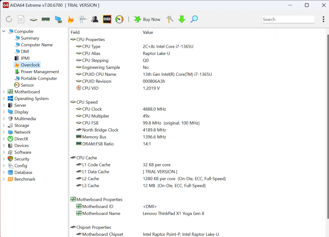
Task: Expand the Display tree node
Action: point(4,112)
